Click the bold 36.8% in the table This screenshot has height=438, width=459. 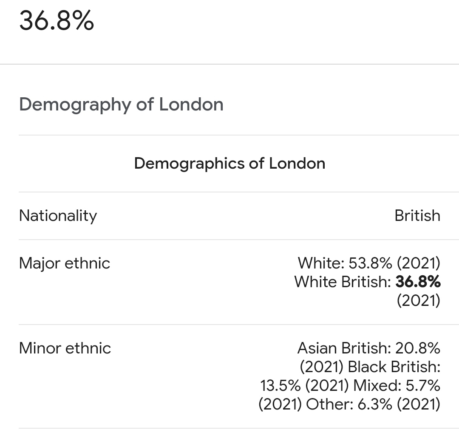click(418, 282)
